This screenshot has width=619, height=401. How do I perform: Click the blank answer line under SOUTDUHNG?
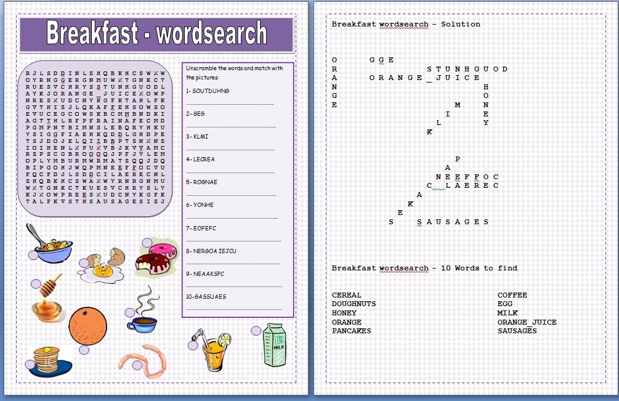click(230, 104)
